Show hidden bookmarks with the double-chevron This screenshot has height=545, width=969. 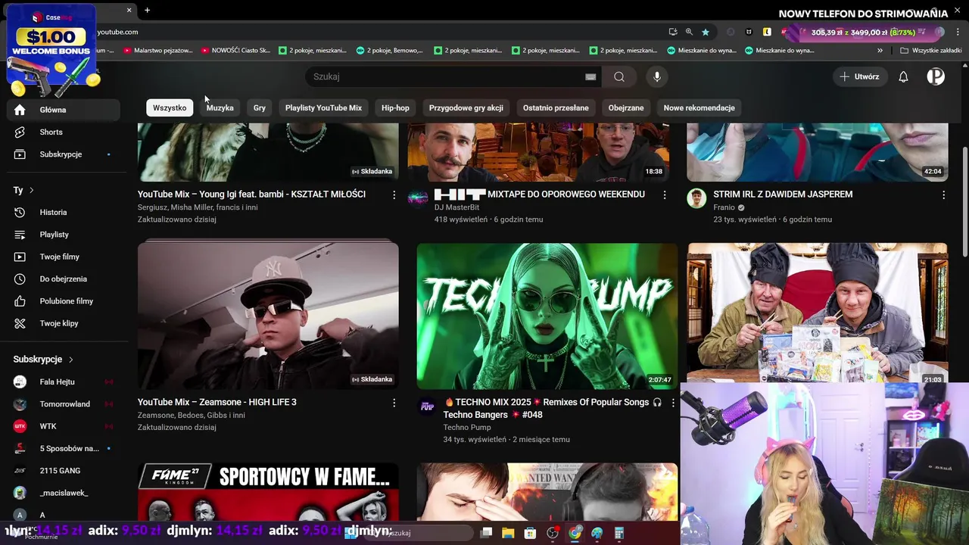click(x=880, y=51)
